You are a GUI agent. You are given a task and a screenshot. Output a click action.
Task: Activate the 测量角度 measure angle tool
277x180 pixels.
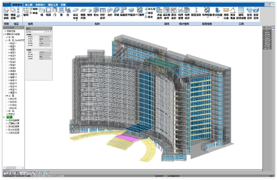pos(233,13)
